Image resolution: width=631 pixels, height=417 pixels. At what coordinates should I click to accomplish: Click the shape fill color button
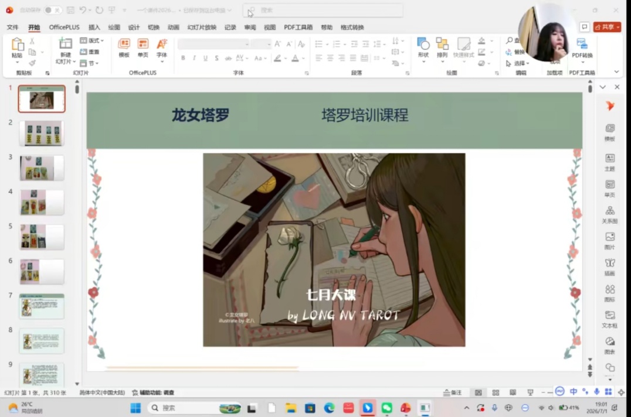click(481, 40)
